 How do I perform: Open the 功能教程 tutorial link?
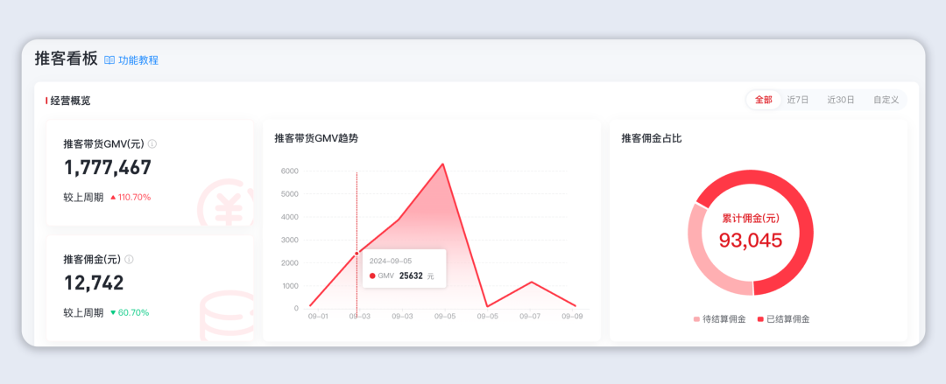(138, 60)
